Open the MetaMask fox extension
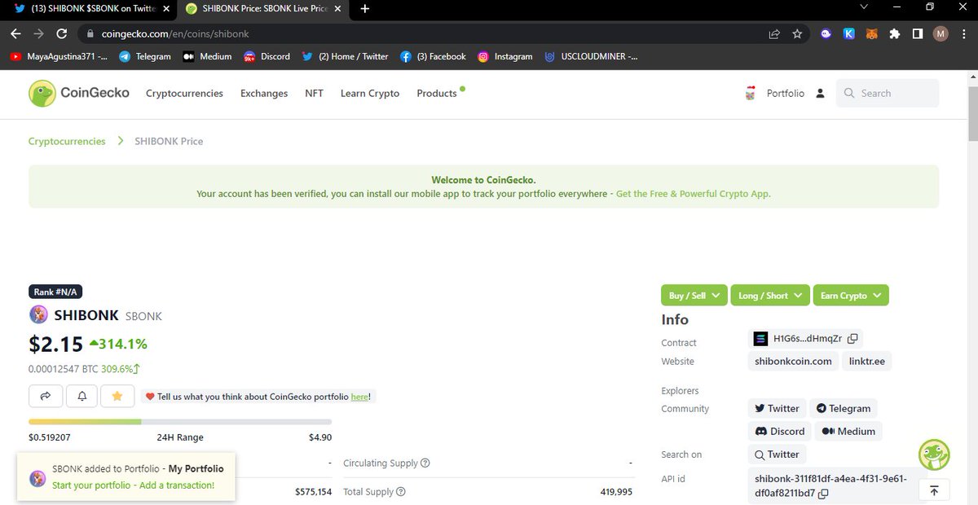This screenshot has height=505, width=978. coord(872,34)
